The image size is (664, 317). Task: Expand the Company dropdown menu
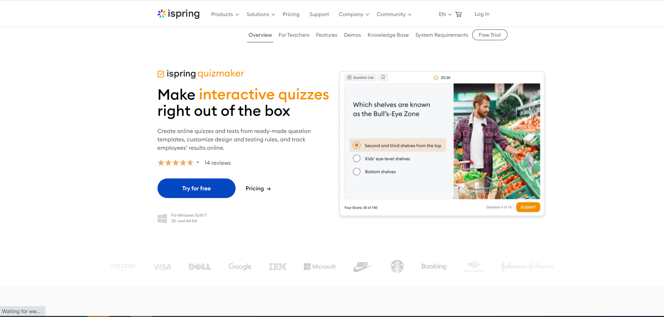coord(354,14)
